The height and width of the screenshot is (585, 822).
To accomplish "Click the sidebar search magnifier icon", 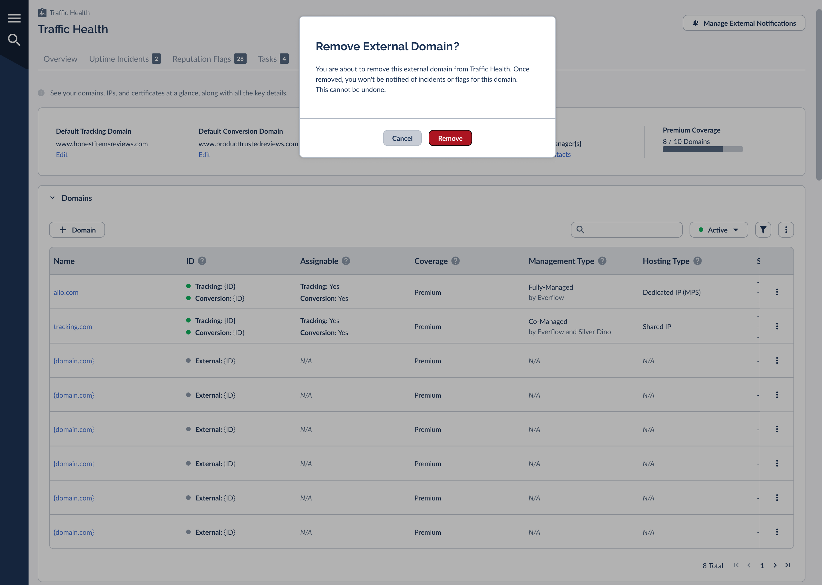I will 14,40.
